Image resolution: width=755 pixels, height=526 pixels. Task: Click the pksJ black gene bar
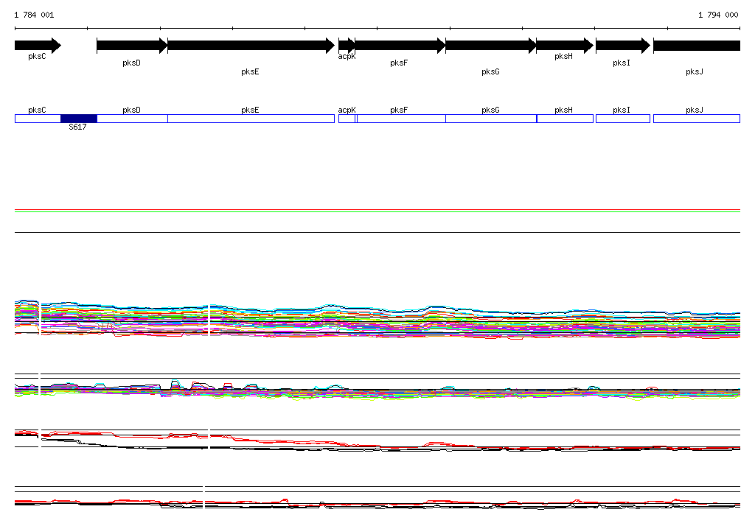pyautogui.click(x=697, y=46)
